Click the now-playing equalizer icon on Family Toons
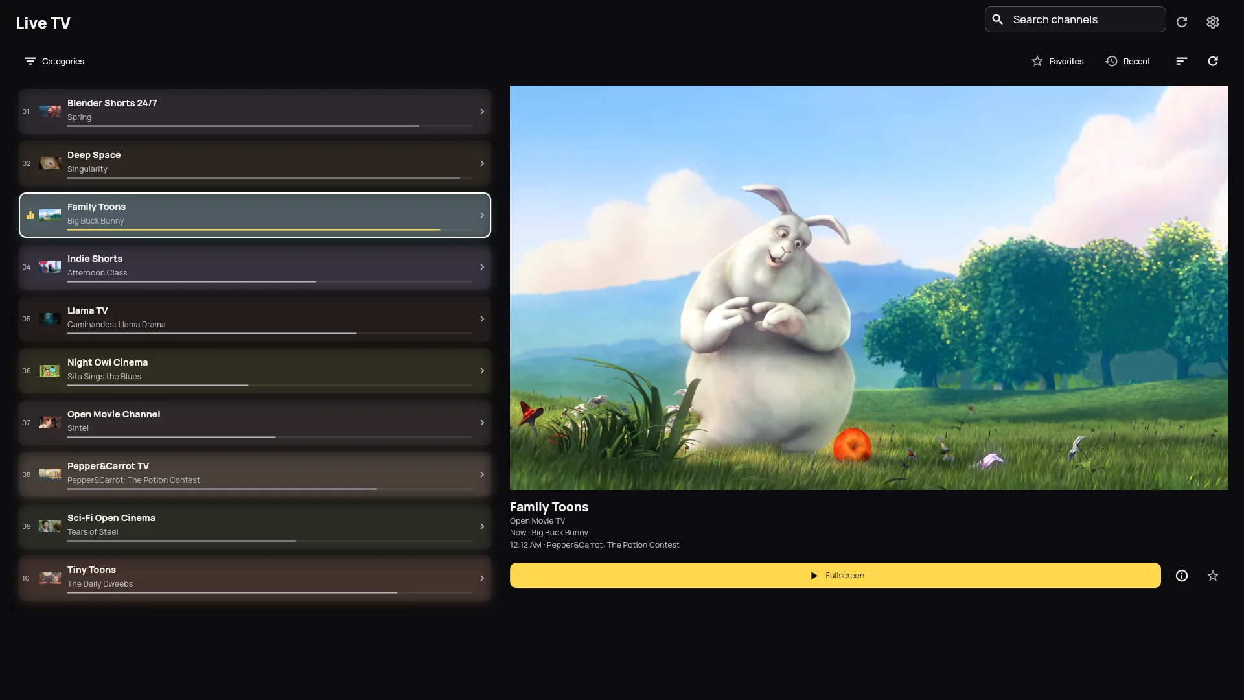Image resolution: width=1244 pixels, height=700 pixels. 30,215
